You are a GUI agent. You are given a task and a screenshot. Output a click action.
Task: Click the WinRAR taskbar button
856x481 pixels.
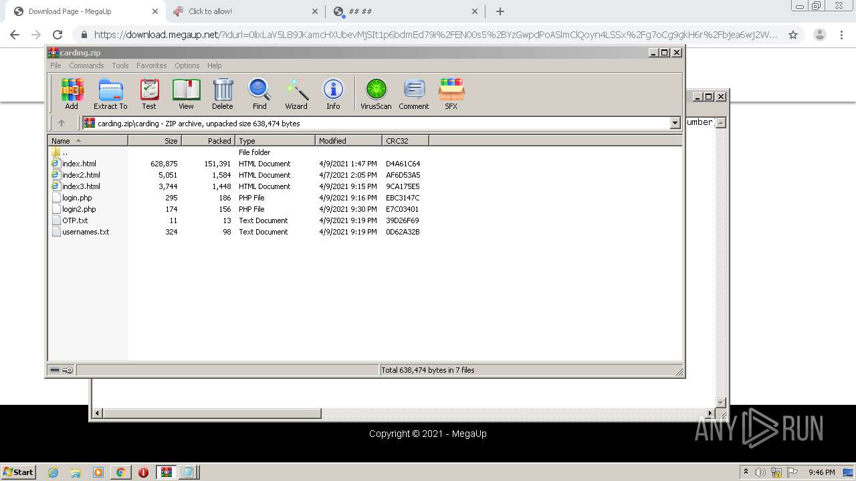tap(166, 472)
